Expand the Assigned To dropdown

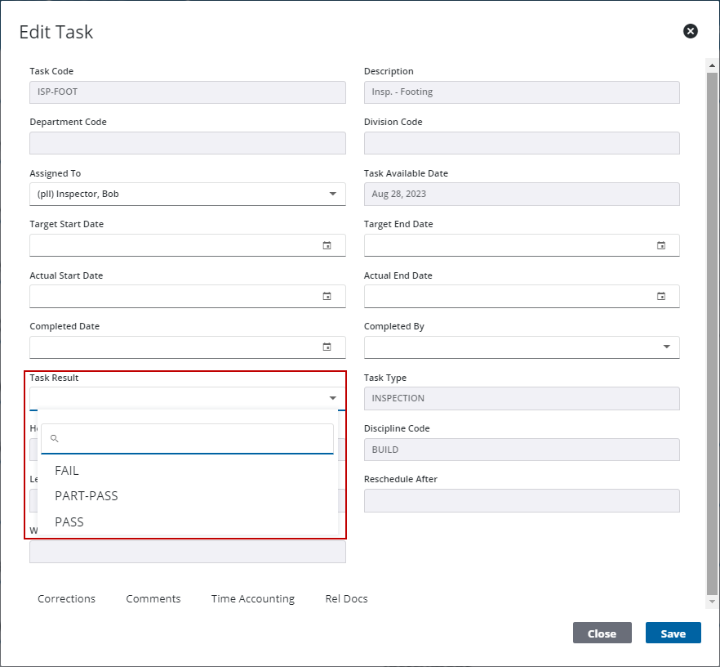pos(332,194)
